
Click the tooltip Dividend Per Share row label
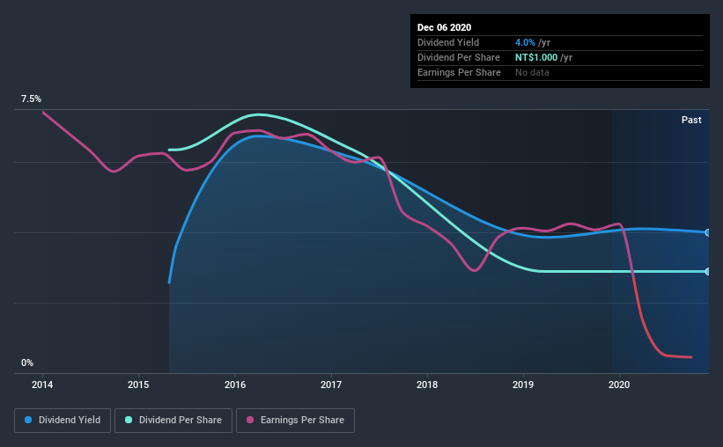coord(458,57)
